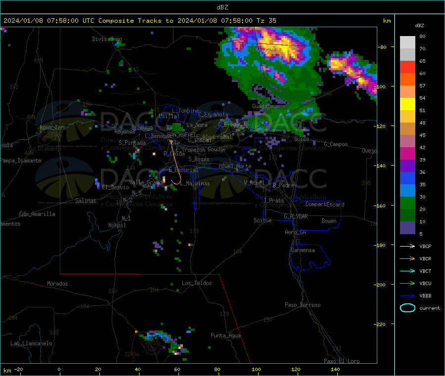The image size is (445, 376).
Task: Select the light grey 70–80 dBZ band
Action: (407, 42)
